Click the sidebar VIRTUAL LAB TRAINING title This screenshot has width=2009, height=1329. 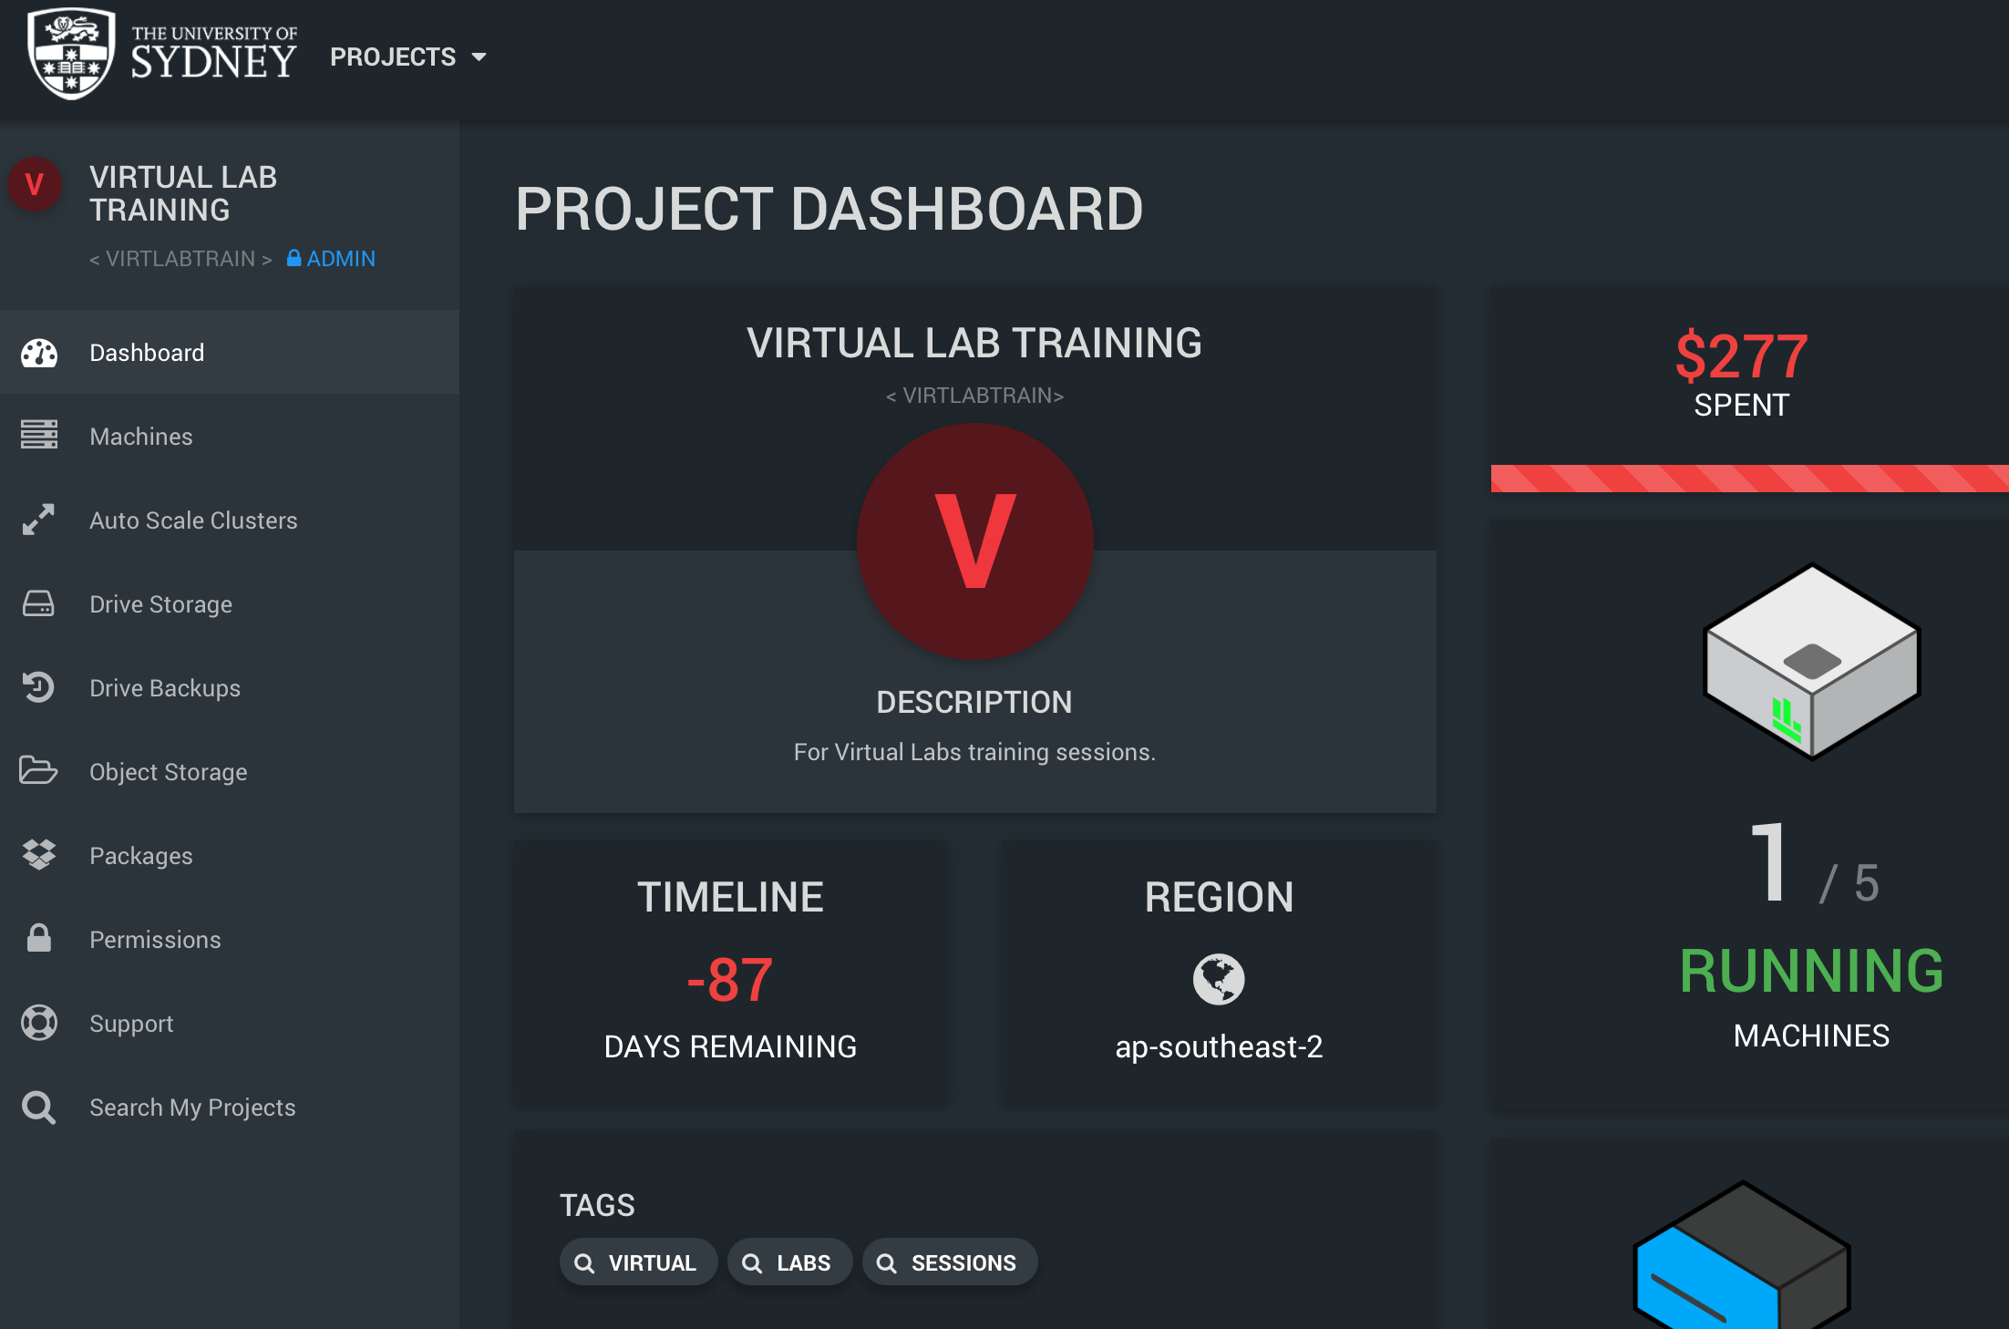click(x=183, y=193)
